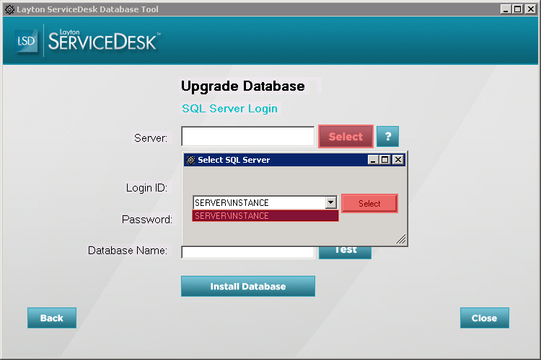
Task: Close the Layton ServiceDesk Database Tool window
Action: pyautogui.click(x=531, y=9)
